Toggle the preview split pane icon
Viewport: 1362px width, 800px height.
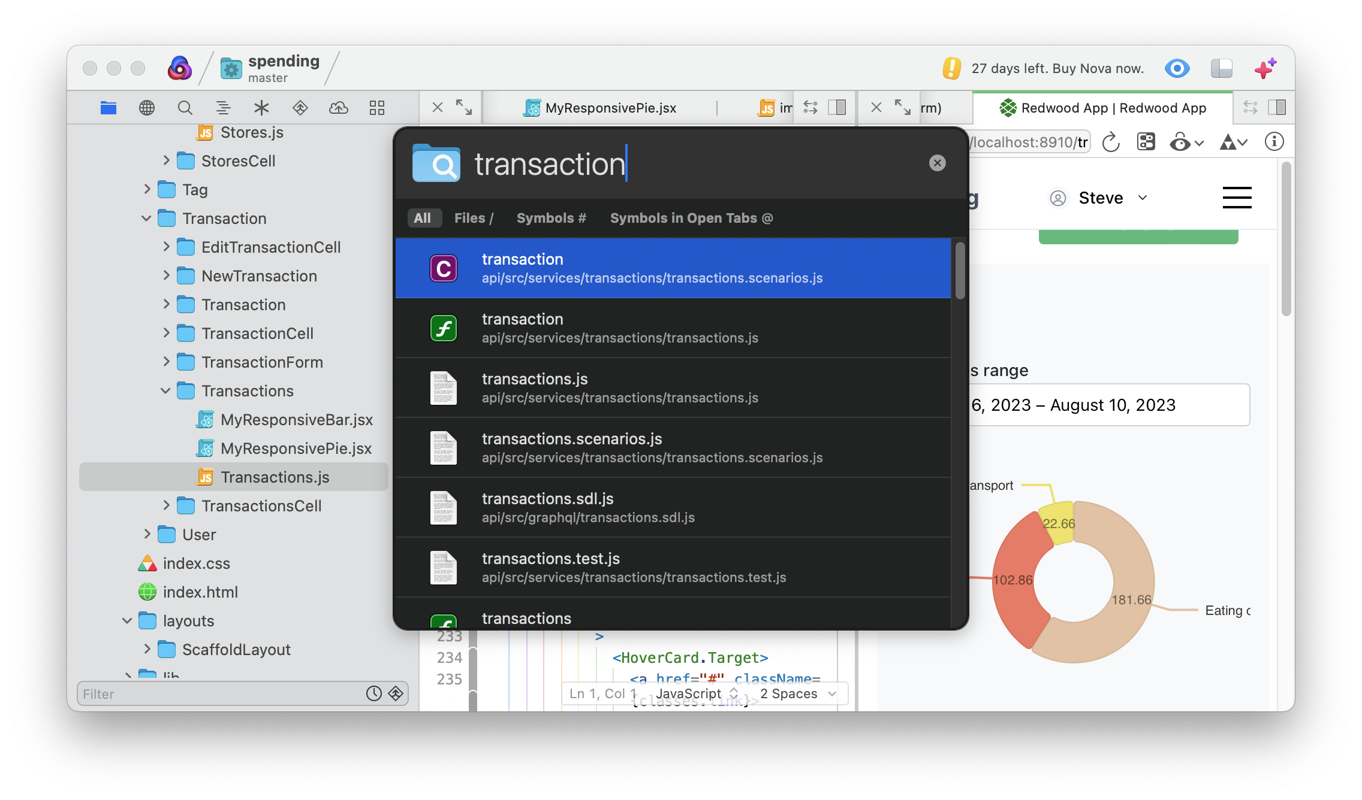pyautogui.click(x=1277, y=108)
